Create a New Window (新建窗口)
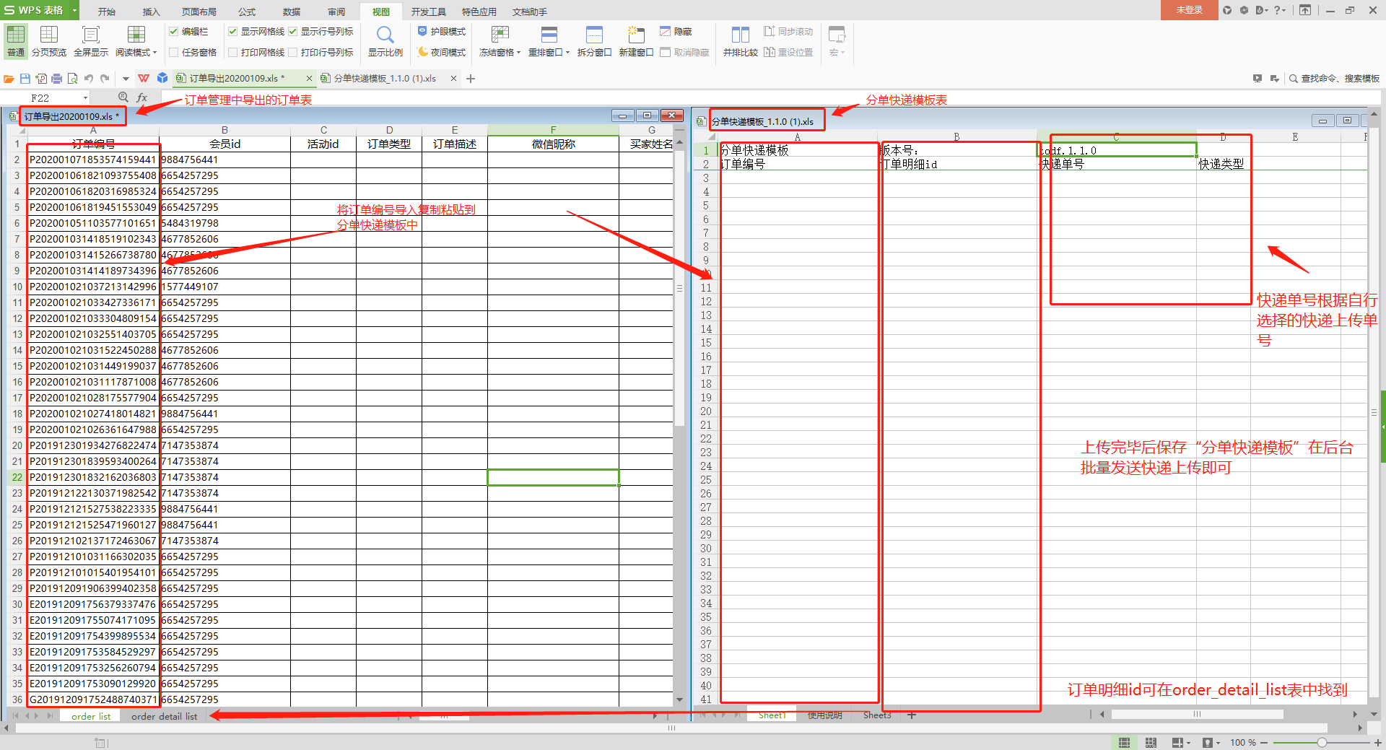Screen dimensions: 1386x750 [636, 40]
